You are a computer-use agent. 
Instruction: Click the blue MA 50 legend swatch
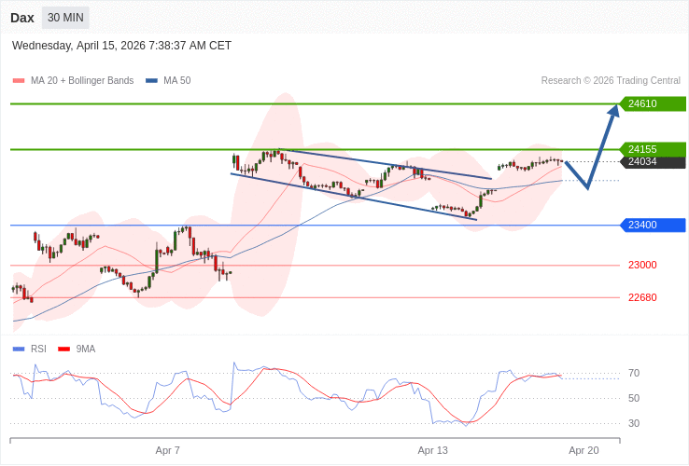coord(151,81)
